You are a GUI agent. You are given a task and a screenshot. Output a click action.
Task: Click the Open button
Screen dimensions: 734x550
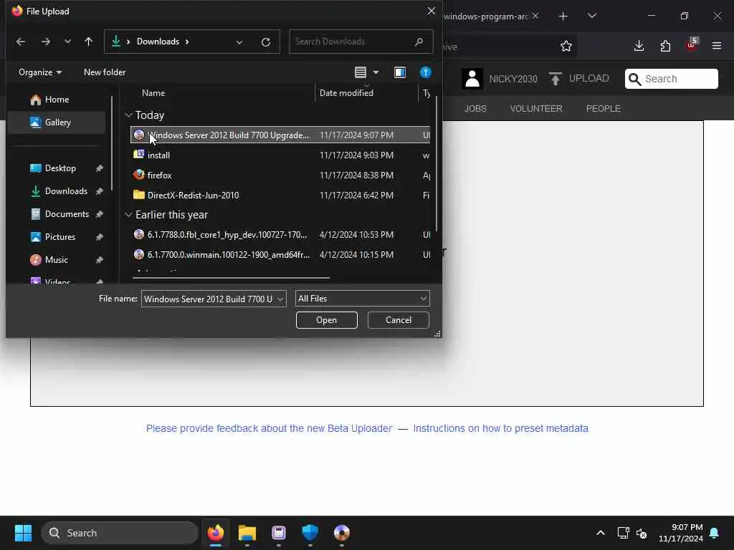coord(326,320)
